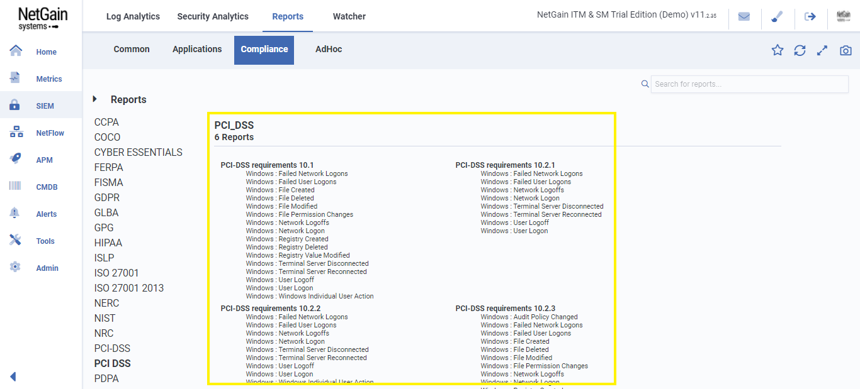Select PCI-DSS with hyphen category
This screenshot has width=860, height=389.
pos(112,349)
